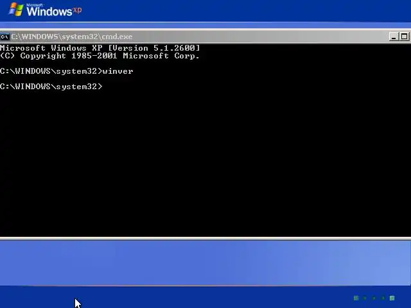
Task: Click the '(C) Copyright 1985-2001 Microsoft Corp.' line
Action: tap(100, 56)
